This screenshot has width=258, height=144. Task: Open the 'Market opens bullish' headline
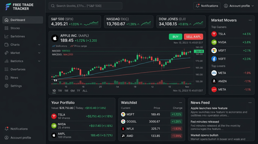204,135
